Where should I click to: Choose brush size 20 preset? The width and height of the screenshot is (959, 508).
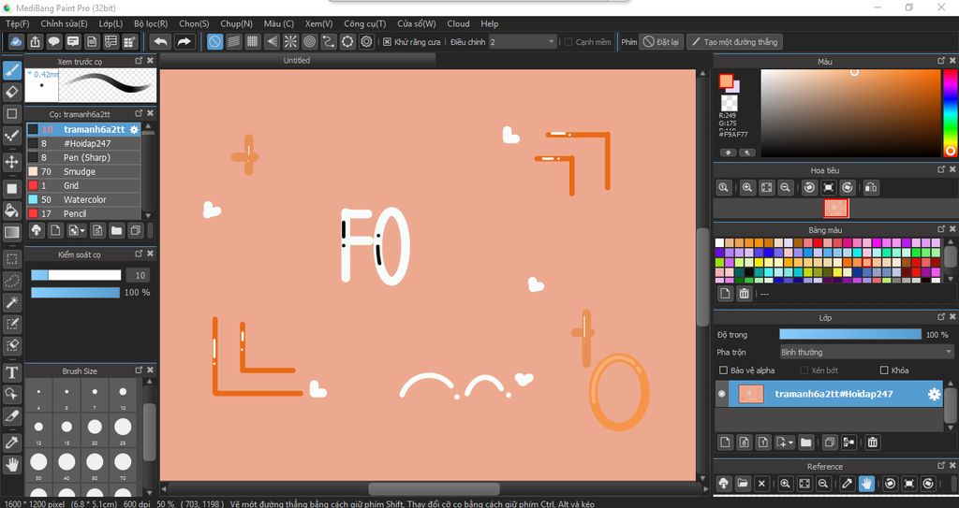tap(95, 428)
